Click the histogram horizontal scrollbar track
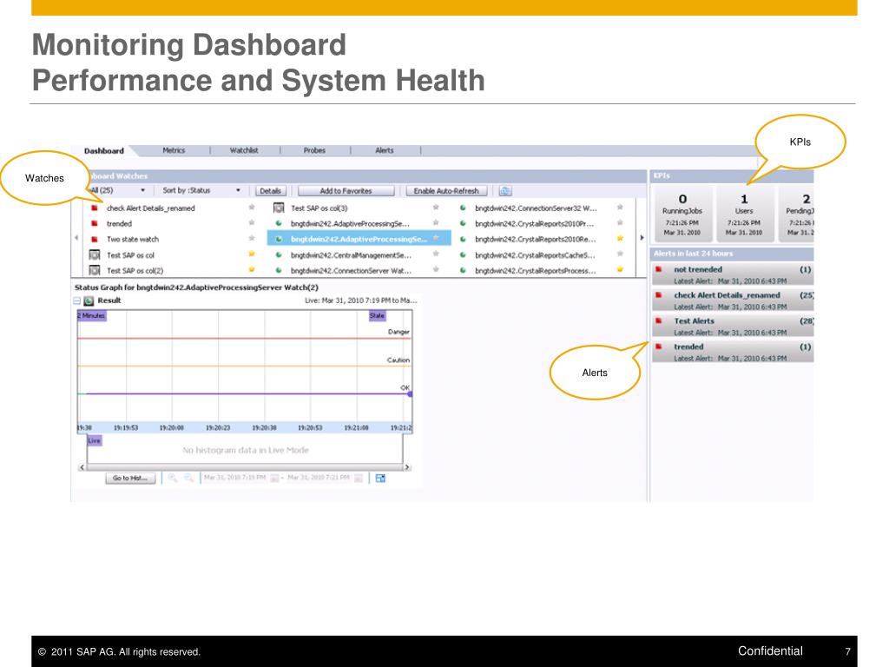The width and height of the screenshot is (889, 667). coord(244,467)
